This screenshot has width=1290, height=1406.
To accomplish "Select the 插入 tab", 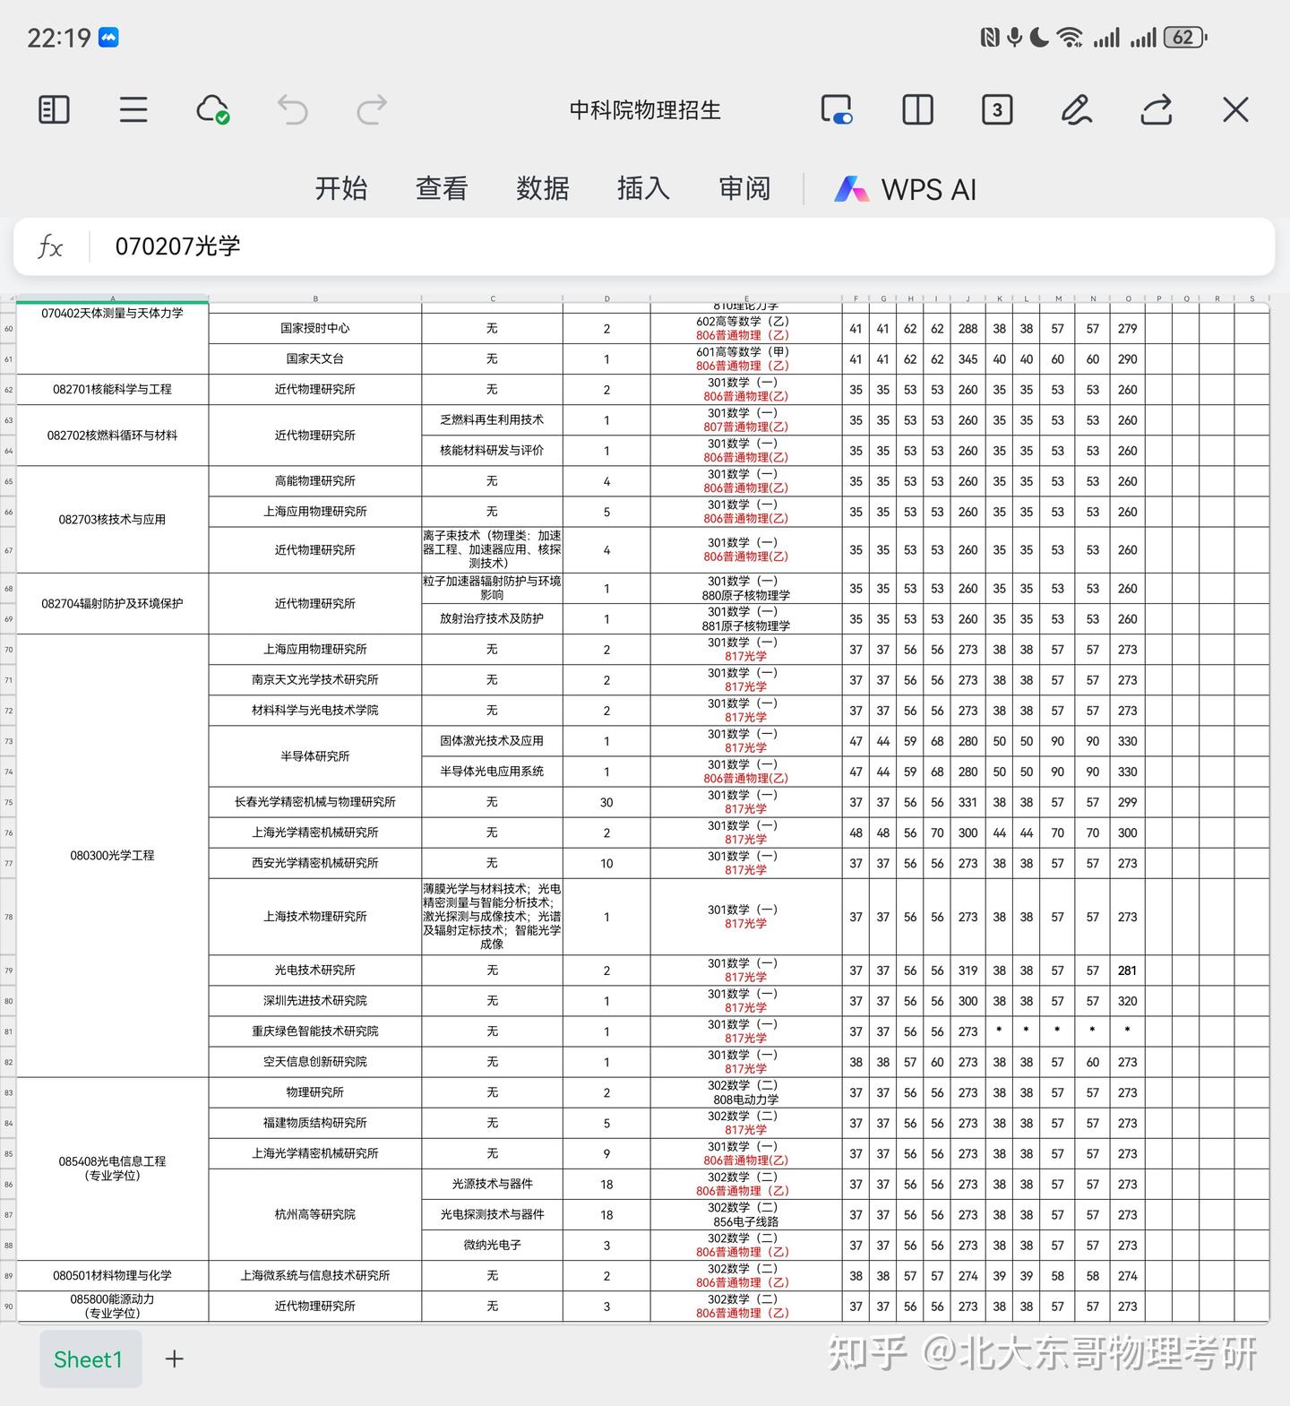I will [643, 188].
